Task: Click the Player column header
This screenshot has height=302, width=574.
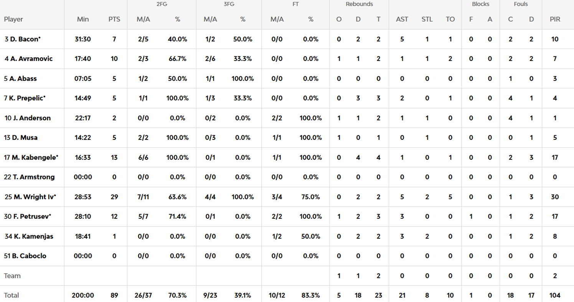Action: [14, 19]
